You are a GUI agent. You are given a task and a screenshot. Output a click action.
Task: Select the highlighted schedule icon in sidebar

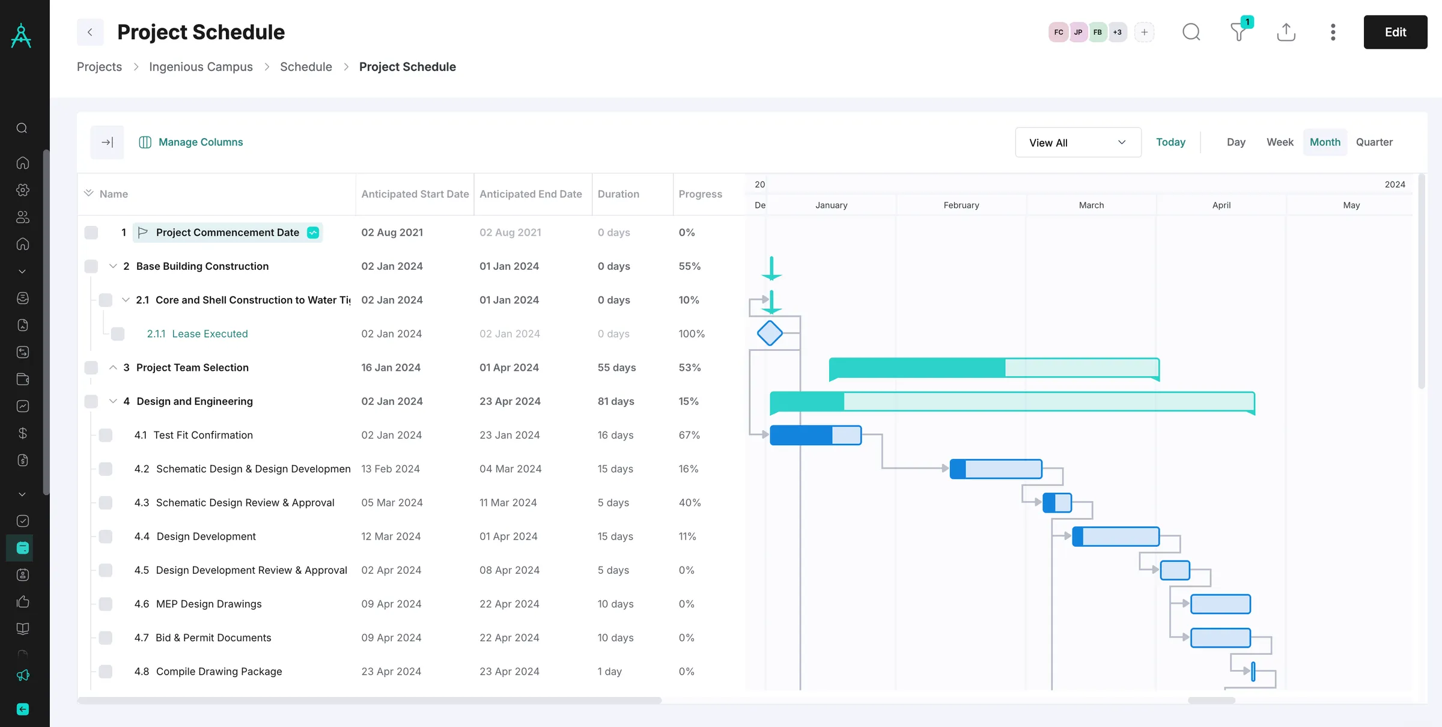pos(22,548)
